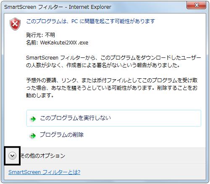Close the SmartScreen dialog with red X

pos(196,5)
